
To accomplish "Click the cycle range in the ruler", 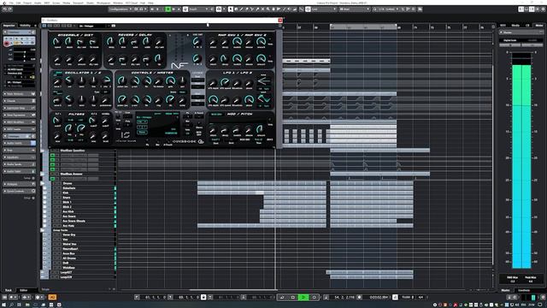I will pos(363,27).
